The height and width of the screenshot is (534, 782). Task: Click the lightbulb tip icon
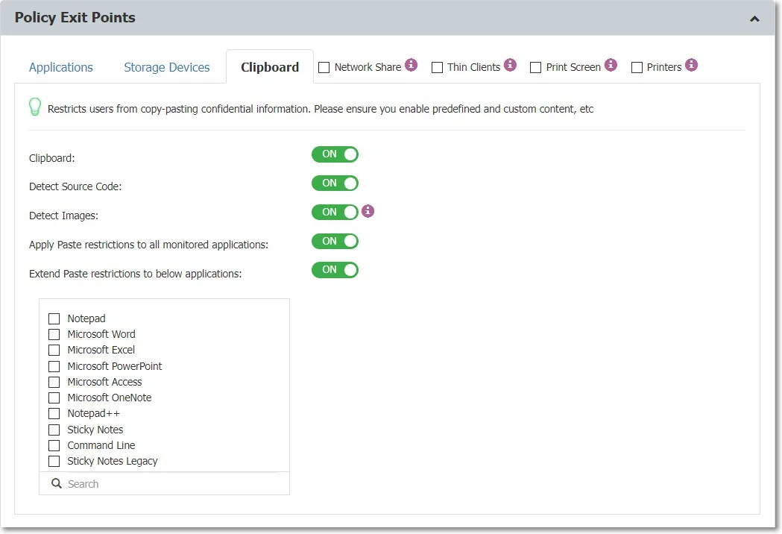tap(35, 107)
